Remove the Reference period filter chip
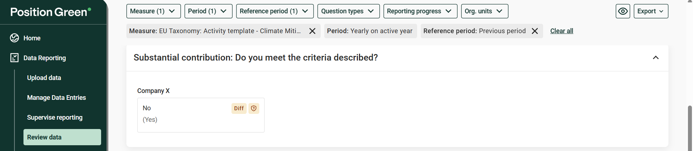 [x=535, y=31]
